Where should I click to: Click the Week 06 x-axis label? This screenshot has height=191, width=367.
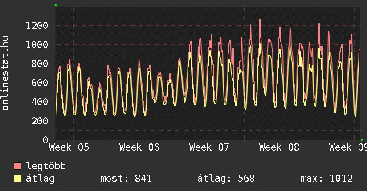point(139,147)
